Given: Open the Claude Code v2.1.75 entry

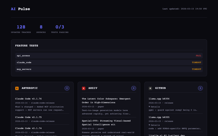Looking at the screenshot, I should pyautogui.click(x=28, y=117).
